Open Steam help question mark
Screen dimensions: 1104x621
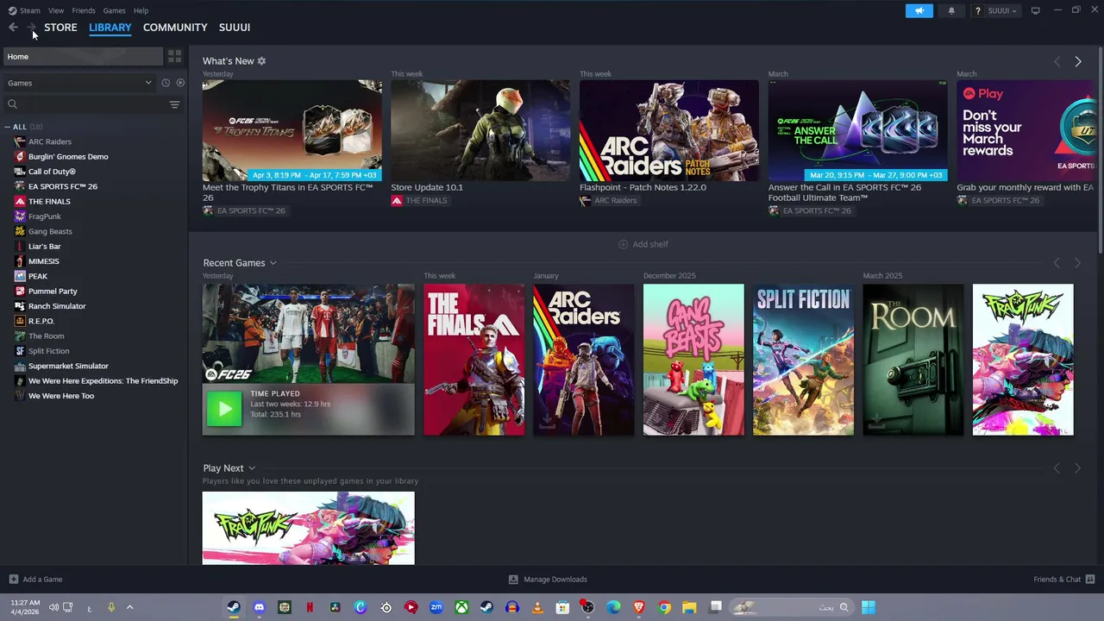click(978, 10)
